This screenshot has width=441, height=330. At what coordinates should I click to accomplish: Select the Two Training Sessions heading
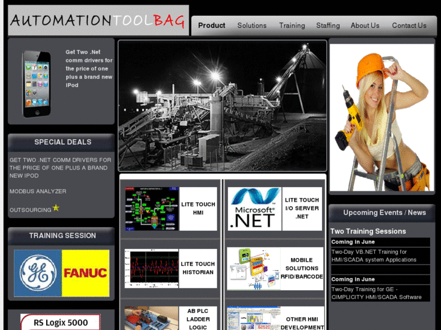coord(368,231)
